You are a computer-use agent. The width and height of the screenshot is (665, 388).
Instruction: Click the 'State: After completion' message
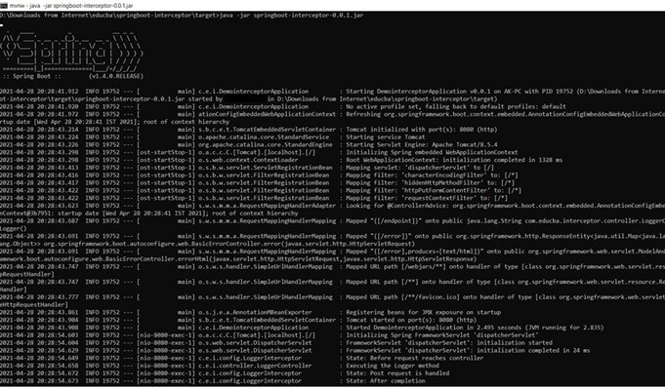pos(386,381)
